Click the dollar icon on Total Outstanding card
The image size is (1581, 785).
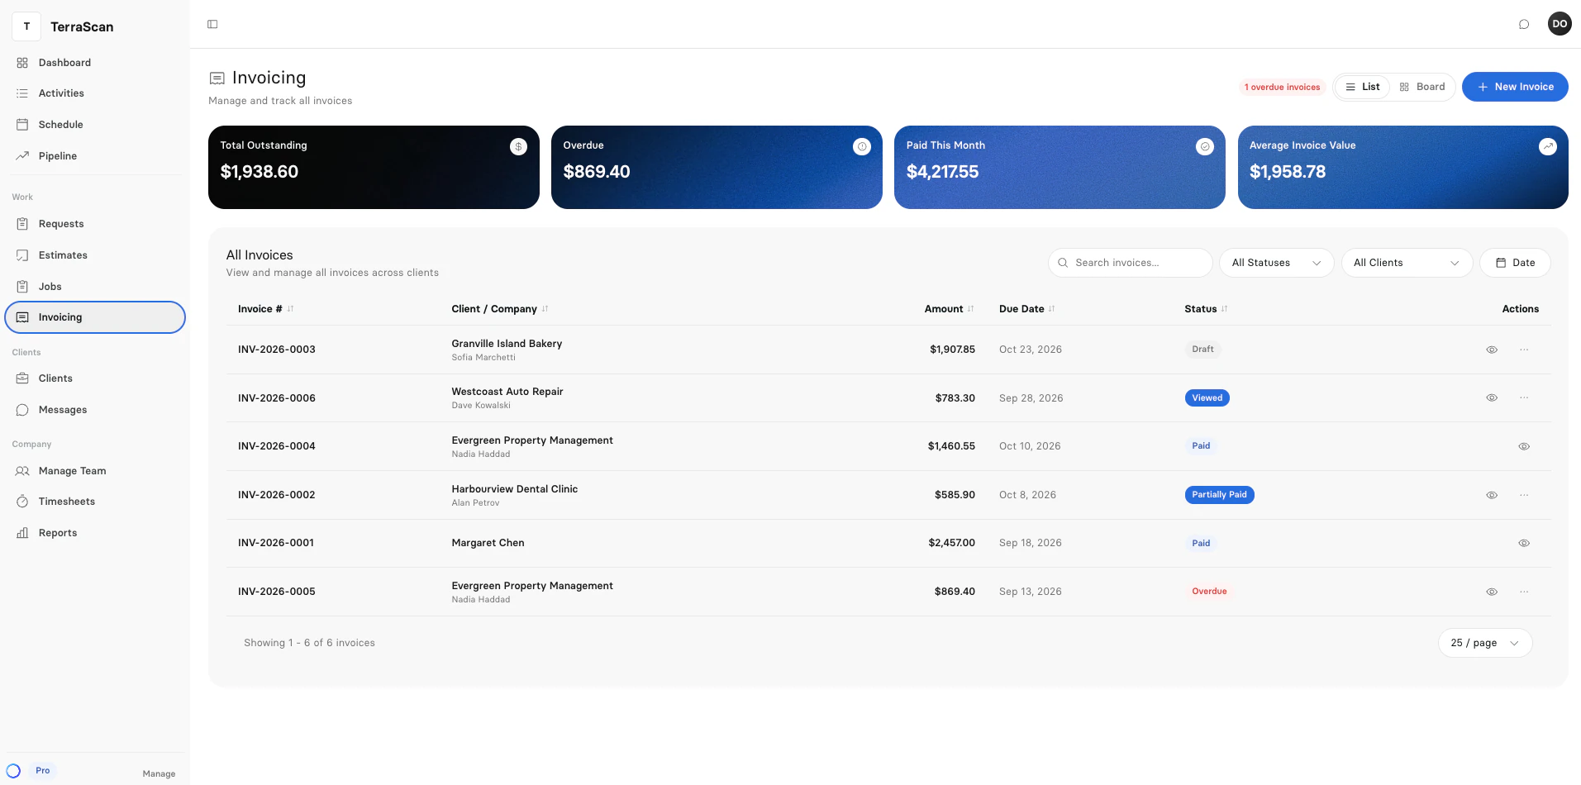tap(518, 146)
